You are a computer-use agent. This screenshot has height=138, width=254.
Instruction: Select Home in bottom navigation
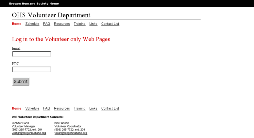tap(17, 108)
